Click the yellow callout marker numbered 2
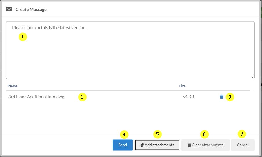Screen dimensions: 262x157 [82, 97]
